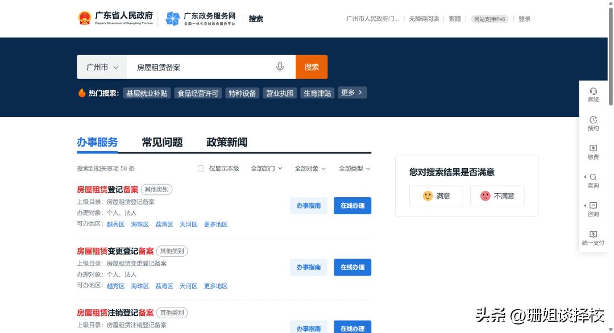Screen dimensions: 614x333
Task: Click the 预约 appointment sidebar icon
Action: click(593, 124)
